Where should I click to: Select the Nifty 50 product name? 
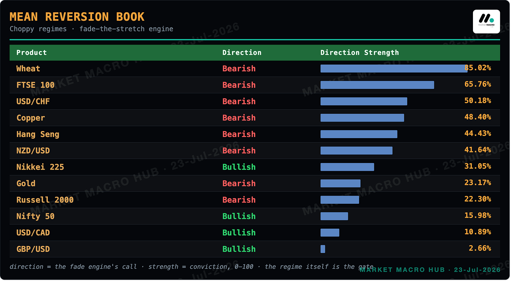(x=36, y=216)
